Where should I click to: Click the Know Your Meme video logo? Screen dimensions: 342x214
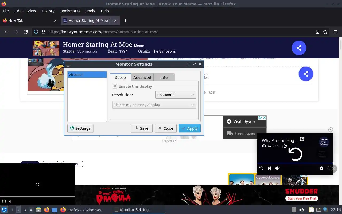324,142
